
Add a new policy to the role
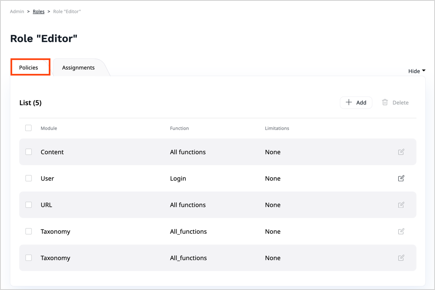click(x=356, y=102)
